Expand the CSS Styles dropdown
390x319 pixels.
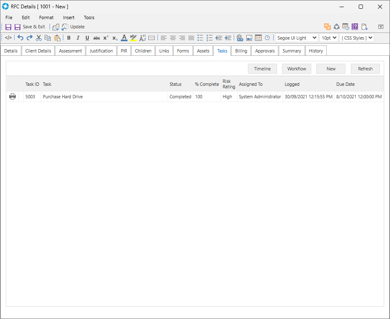point(356,38)
